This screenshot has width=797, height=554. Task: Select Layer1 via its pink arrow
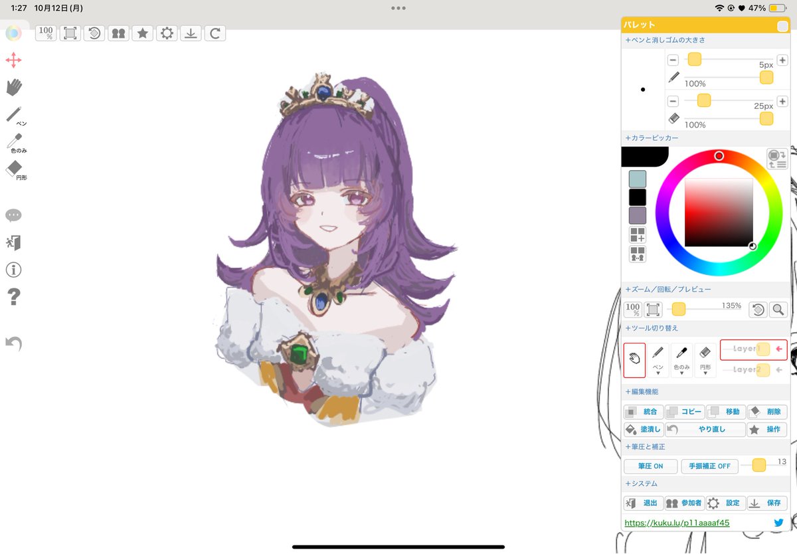click(780, 349)
